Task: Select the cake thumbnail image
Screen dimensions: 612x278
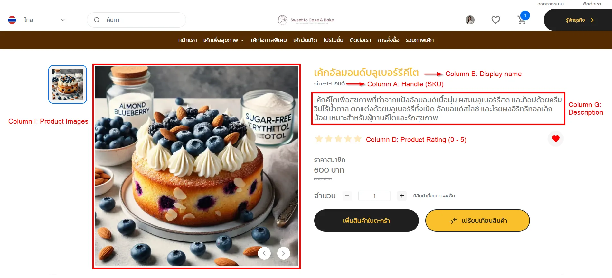Action: coord(68,84)
